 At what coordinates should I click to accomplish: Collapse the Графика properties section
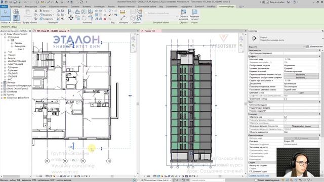click(x=319, y=56)
